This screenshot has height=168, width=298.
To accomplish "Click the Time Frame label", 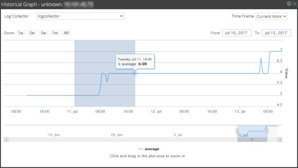I will 243,16.
